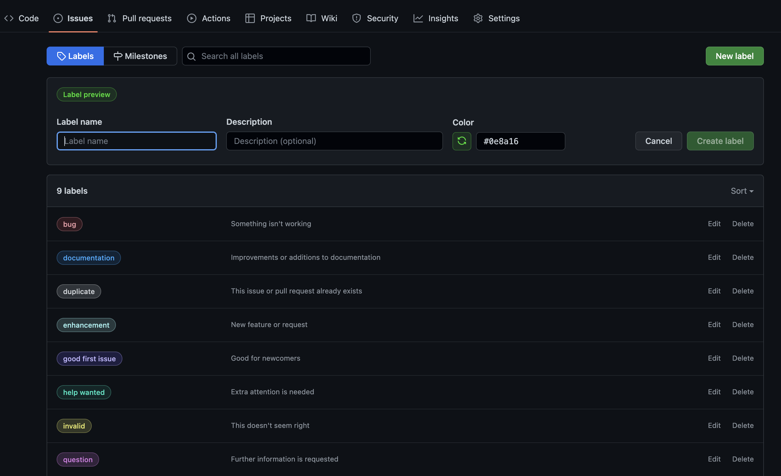Click the Projects table icon

coord(250,18)
